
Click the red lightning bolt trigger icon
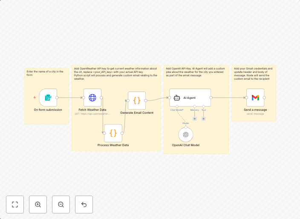pyautogui.click(x=35, y=98)
